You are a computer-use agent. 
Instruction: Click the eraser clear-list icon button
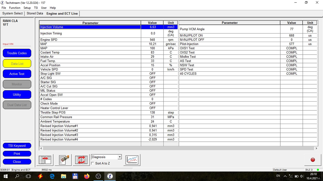[63, 160]
